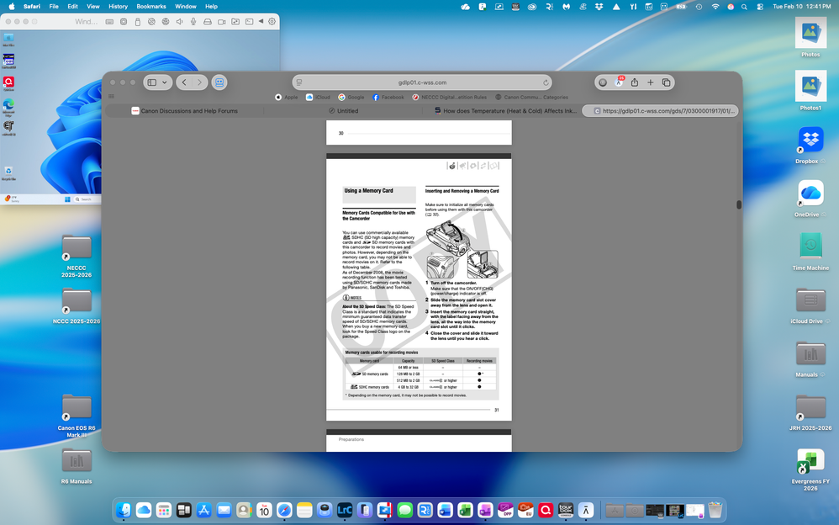This screenshot has width=839, height=525.
Task: Go back to the previous page
Action: pos(184,82)
